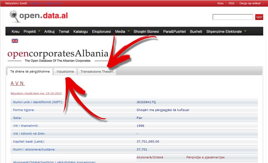Screen dimensions: 268x163
Task: Open the Buxheti menu item
Action: pyautogui.click(x=196, y=31)
